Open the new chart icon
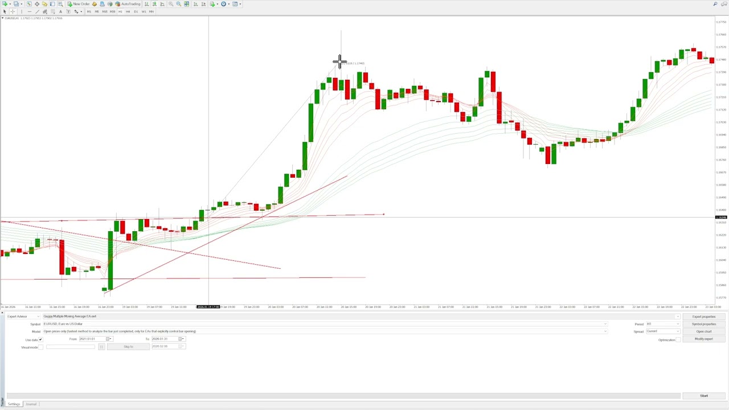The image size is (729, 410). [5, 4]
